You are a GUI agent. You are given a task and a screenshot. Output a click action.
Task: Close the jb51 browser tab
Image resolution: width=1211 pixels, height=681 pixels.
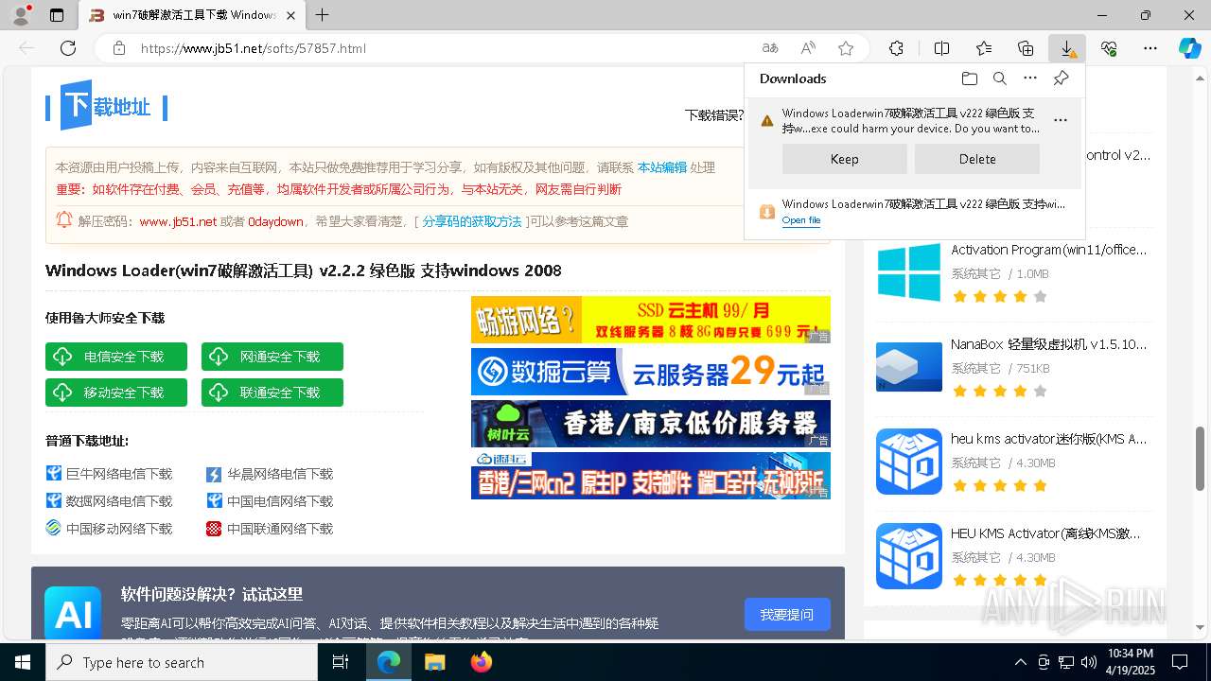(x=290, y=15)
